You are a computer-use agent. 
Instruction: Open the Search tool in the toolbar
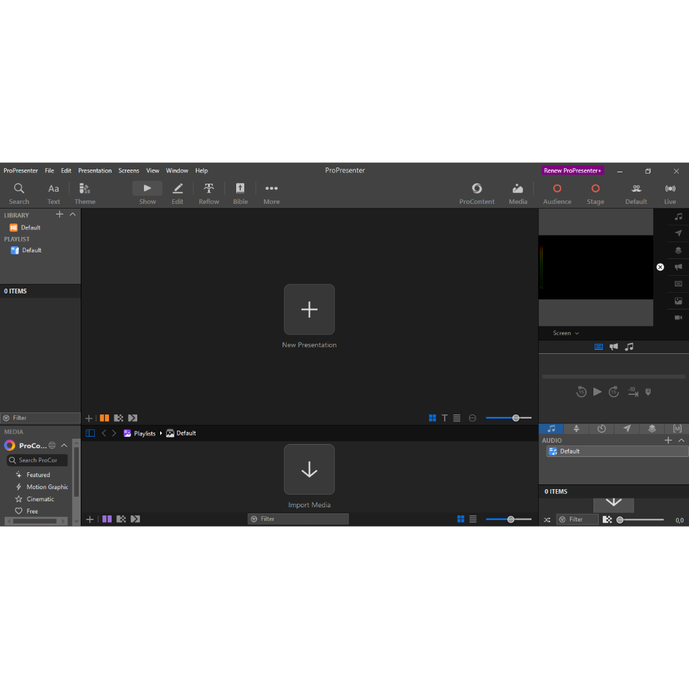click(19, 194)
